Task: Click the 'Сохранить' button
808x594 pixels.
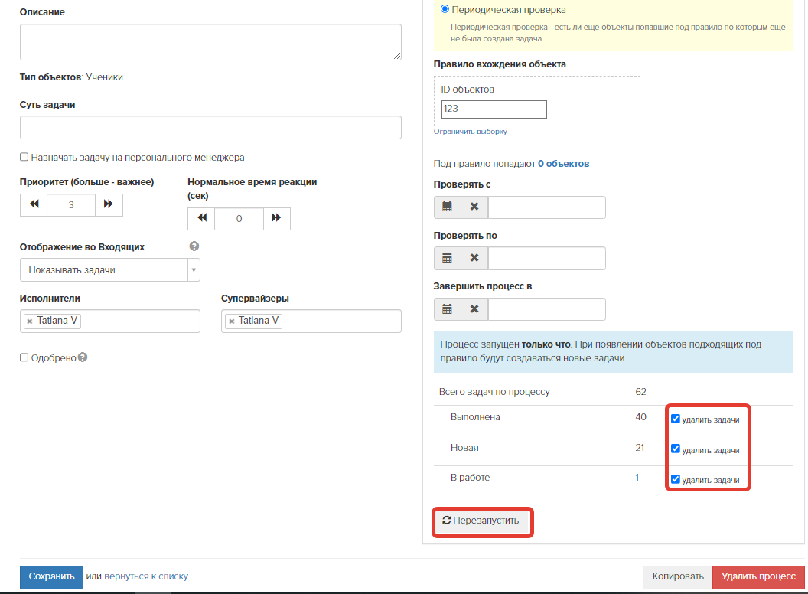Action: point(51,576)
